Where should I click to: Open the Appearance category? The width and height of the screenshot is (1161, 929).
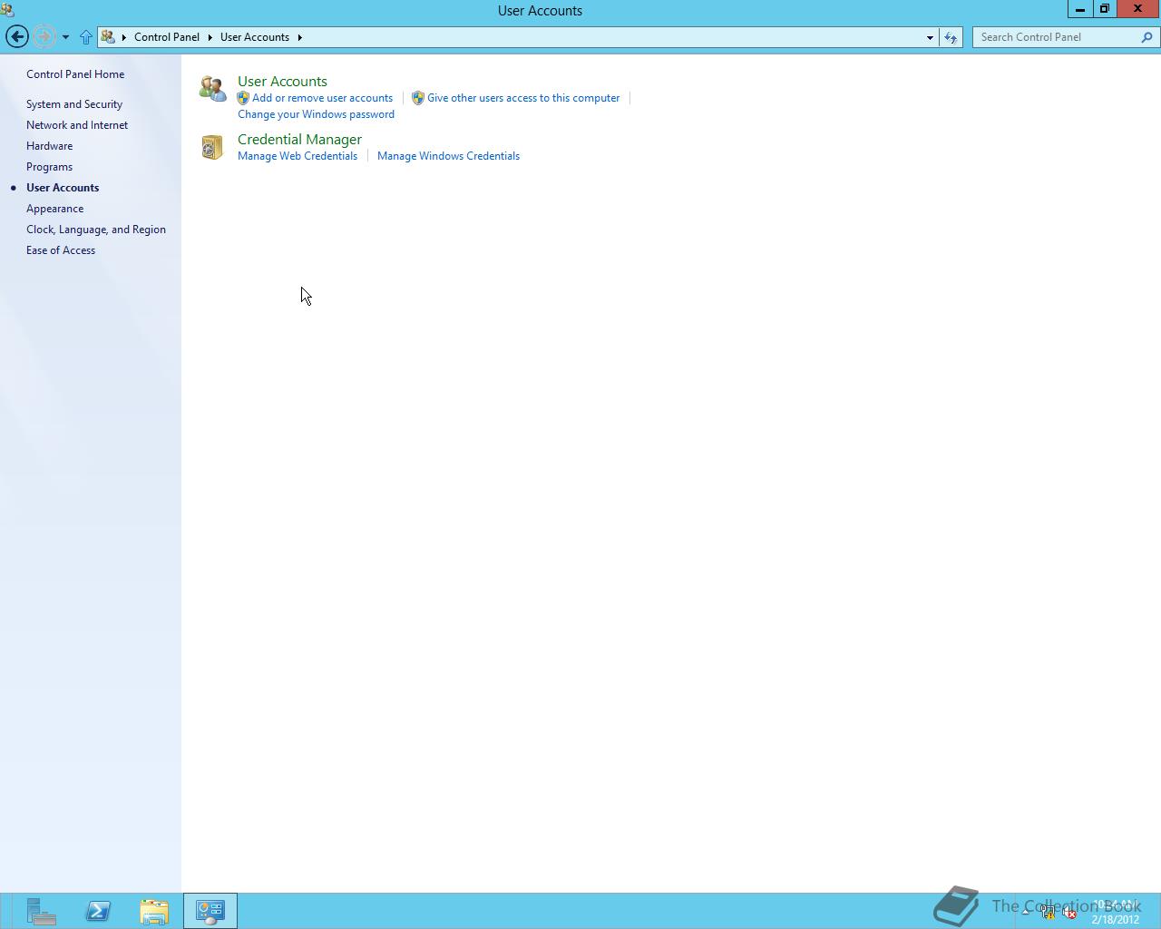tap(55, 209)
